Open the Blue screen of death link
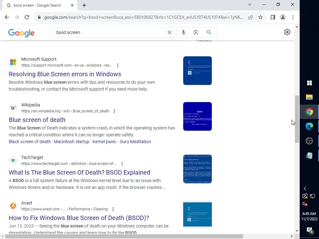Image resolution: width=319 pixels, height=239 pixels. pos(37,120)
